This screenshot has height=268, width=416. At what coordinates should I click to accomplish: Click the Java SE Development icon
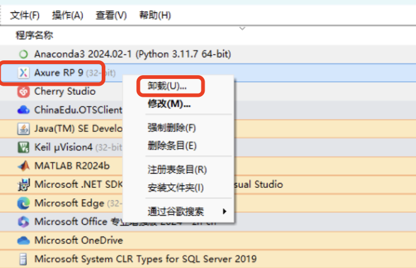(23, 129)
